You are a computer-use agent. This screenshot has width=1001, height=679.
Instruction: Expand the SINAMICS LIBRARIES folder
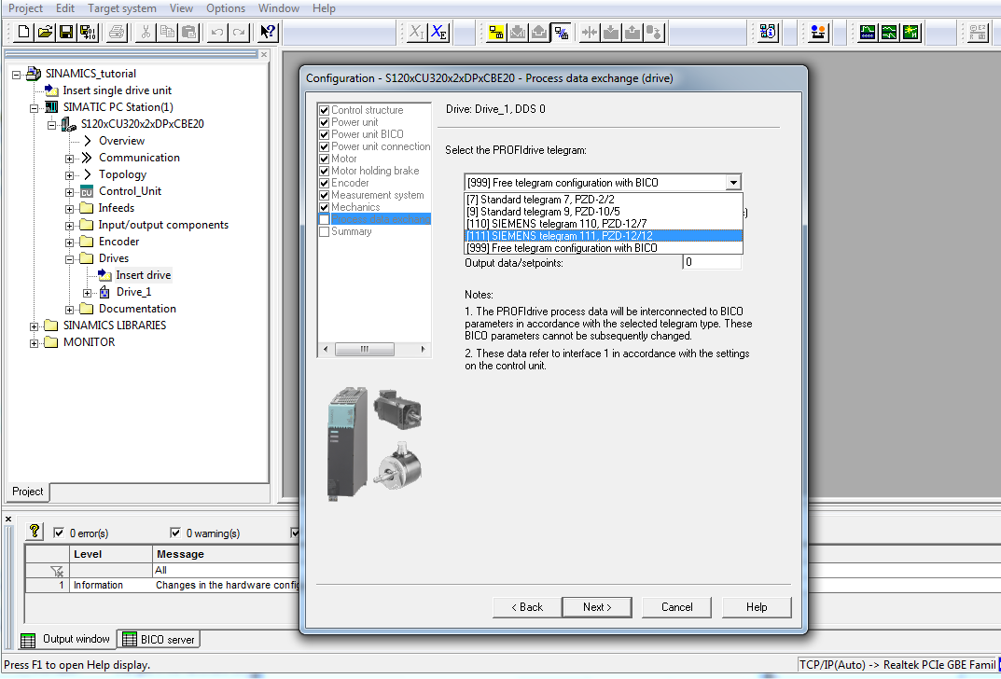34,326
